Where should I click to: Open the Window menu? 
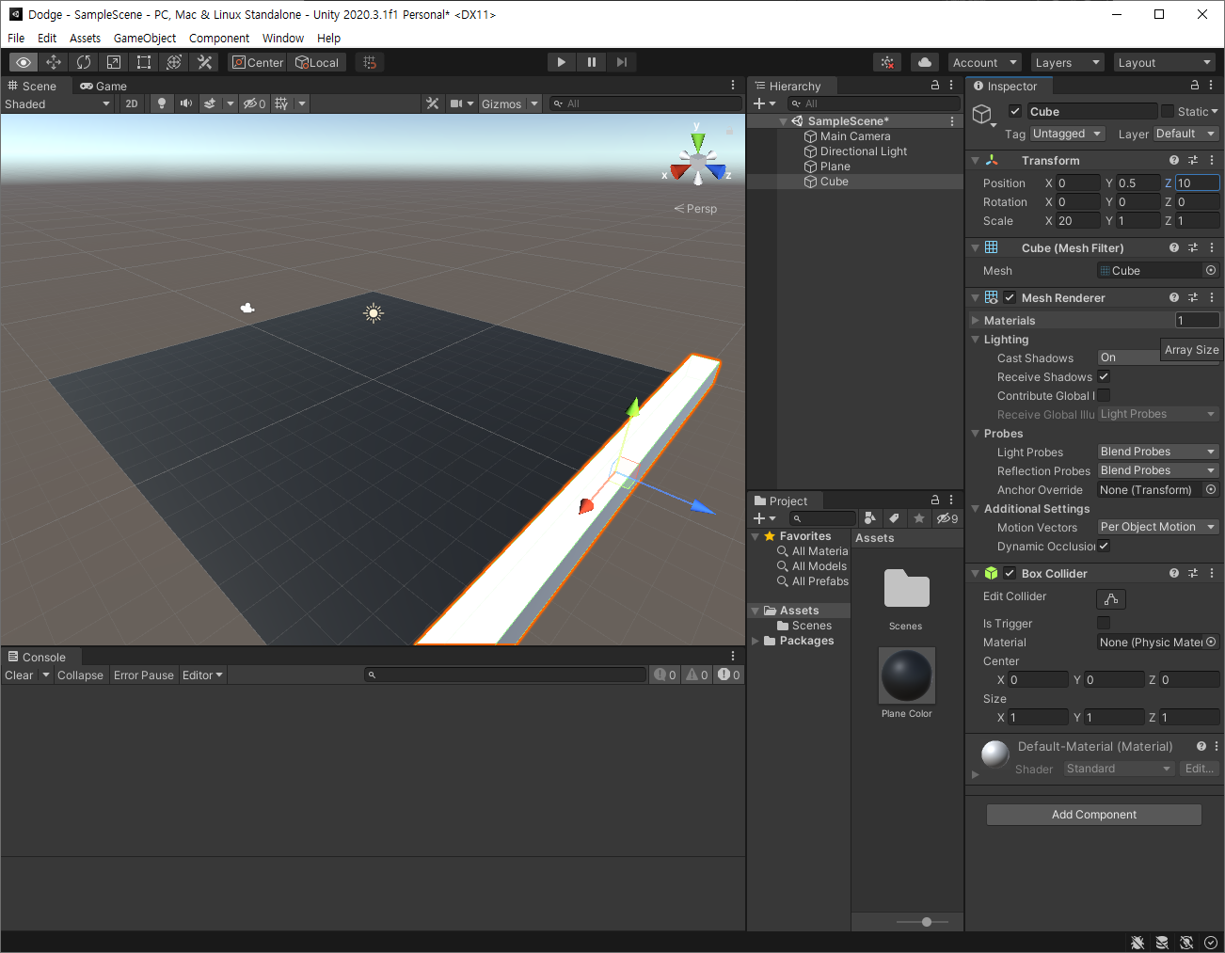click(283, 38)
